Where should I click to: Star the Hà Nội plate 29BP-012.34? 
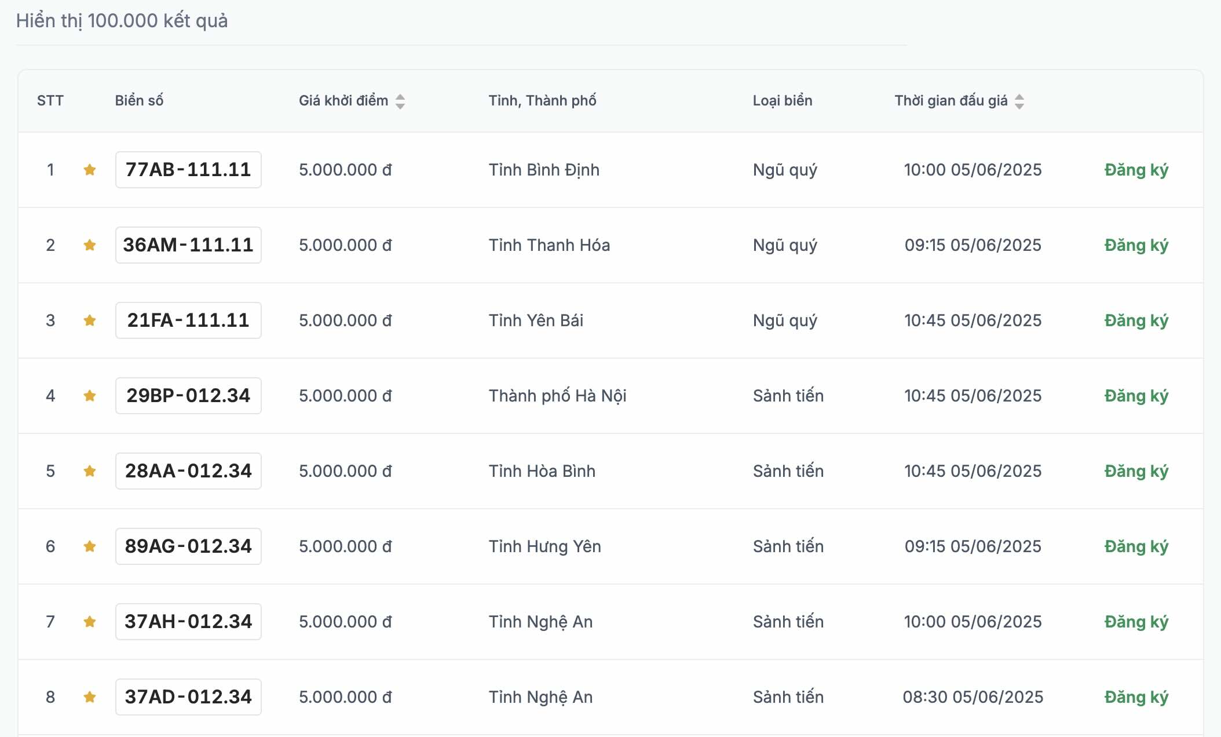point(90,396)
